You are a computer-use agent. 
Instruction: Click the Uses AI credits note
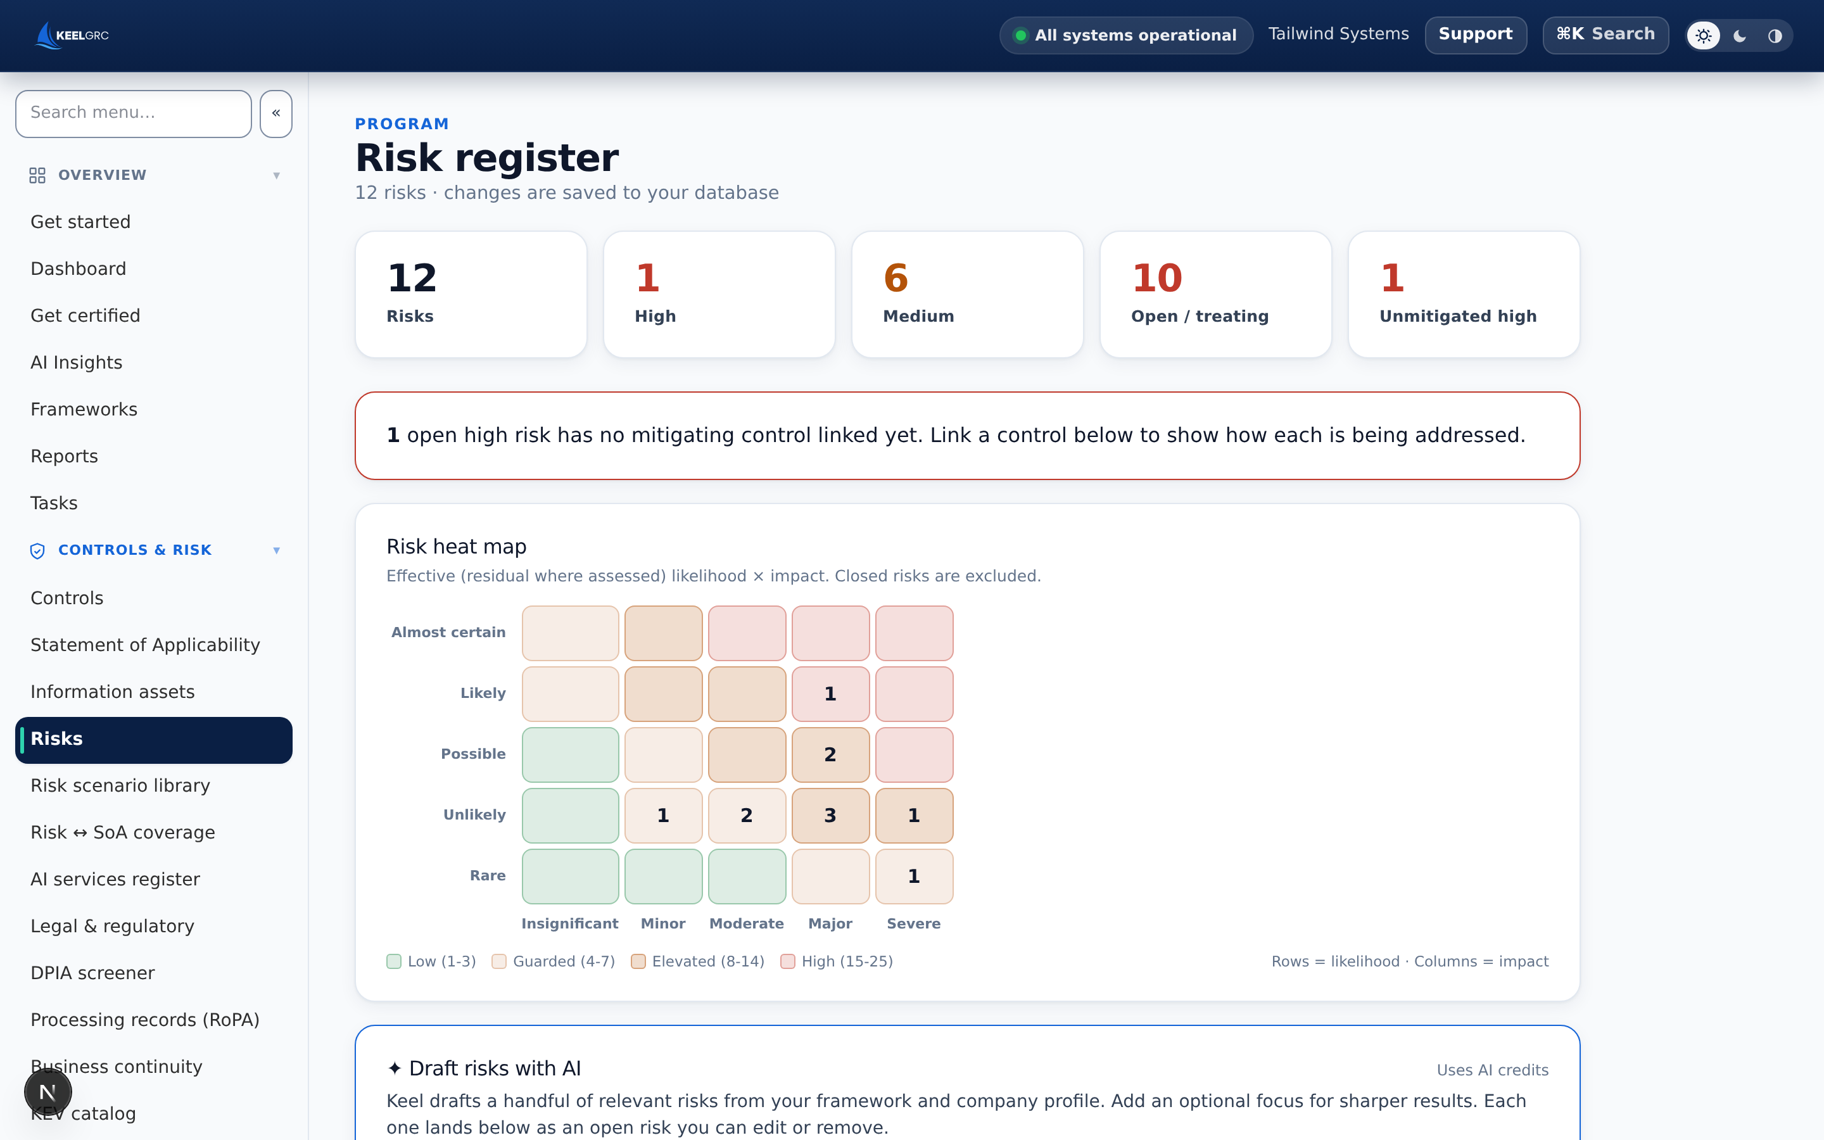click(1492, 1070)
